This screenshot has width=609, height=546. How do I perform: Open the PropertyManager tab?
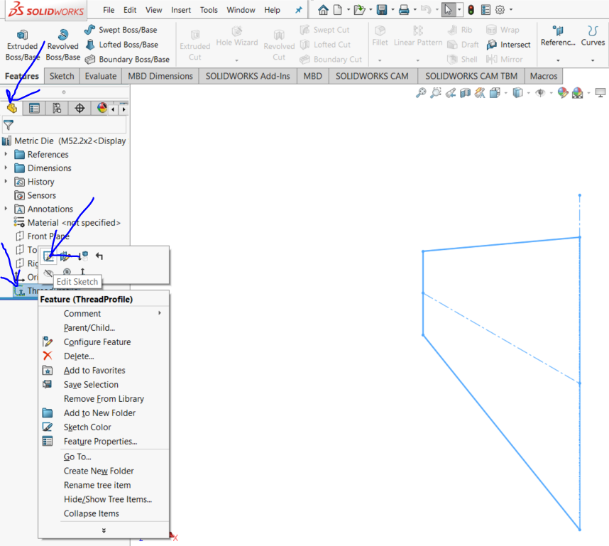pos(34,109)
